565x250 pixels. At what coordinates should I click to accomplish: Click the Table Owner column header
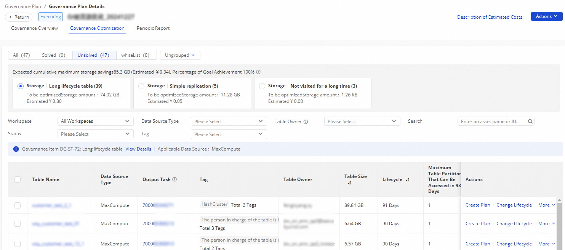298,179
